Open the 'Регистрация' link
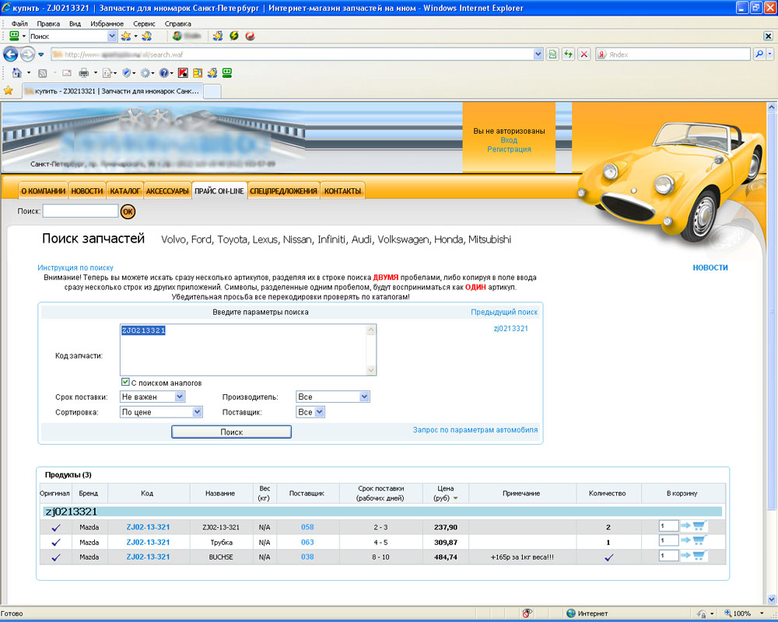The image size is (778, 622). [509, 149]
